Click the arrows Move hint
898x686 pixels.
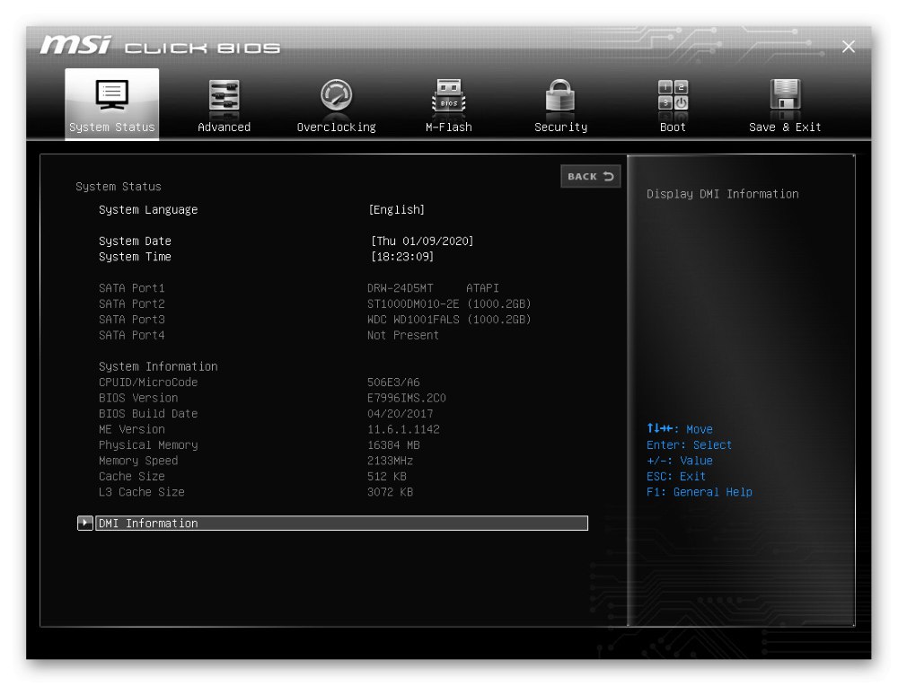pos(679,429)
